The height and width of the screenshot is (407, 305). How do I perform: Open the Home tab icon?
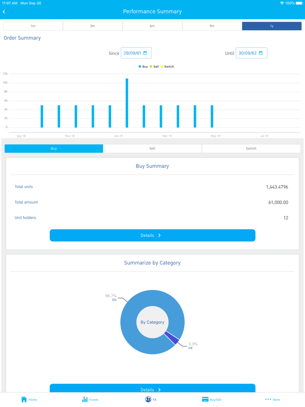coord(24,399)
